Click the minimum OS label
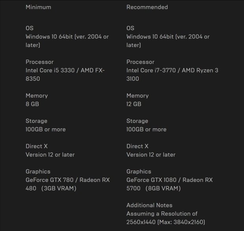This screenshot has width=244, height=231. coord(30,28)
